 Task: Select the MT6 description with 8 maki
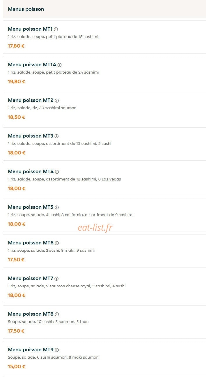[51, 251]
